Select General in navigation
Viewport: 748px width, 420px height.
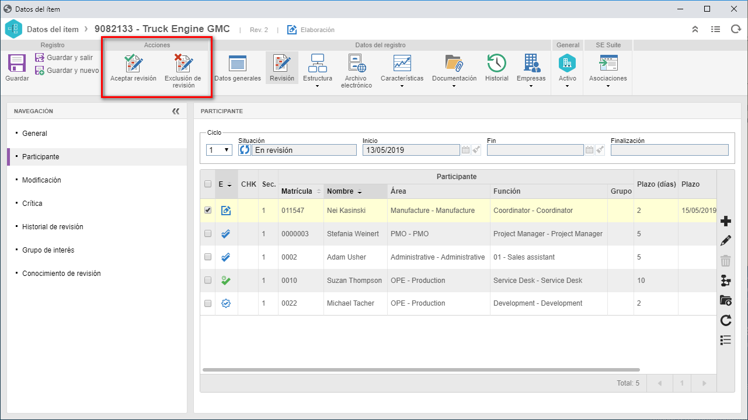click(x=34, y=134)
